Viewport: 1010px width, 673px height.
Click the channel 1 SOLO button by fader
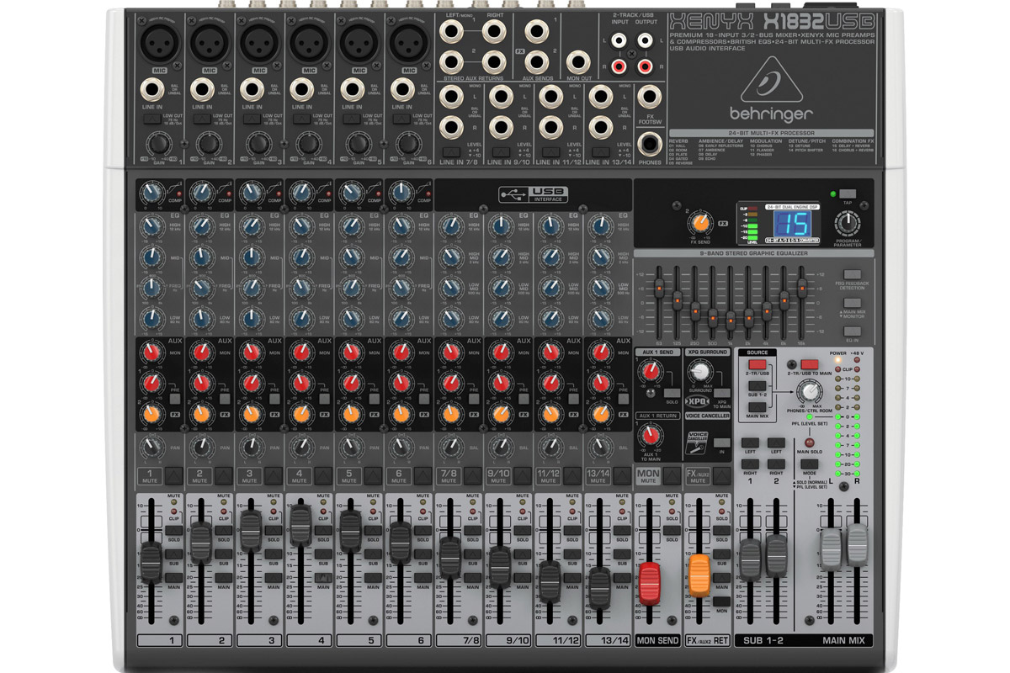[174, 530]
